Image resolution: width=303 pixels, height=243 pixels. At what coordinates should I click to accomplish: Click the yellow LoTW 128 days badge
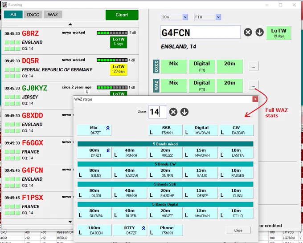point(119,69)
